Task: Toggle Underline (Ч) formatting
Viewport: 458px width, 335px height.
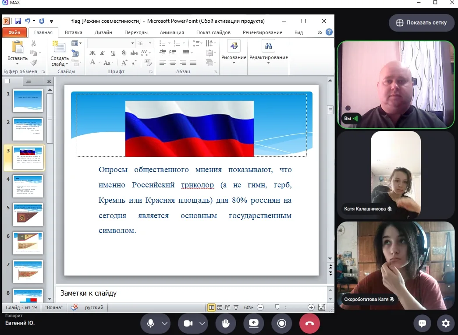Action: pyautogui.click(x=113, y=53)
